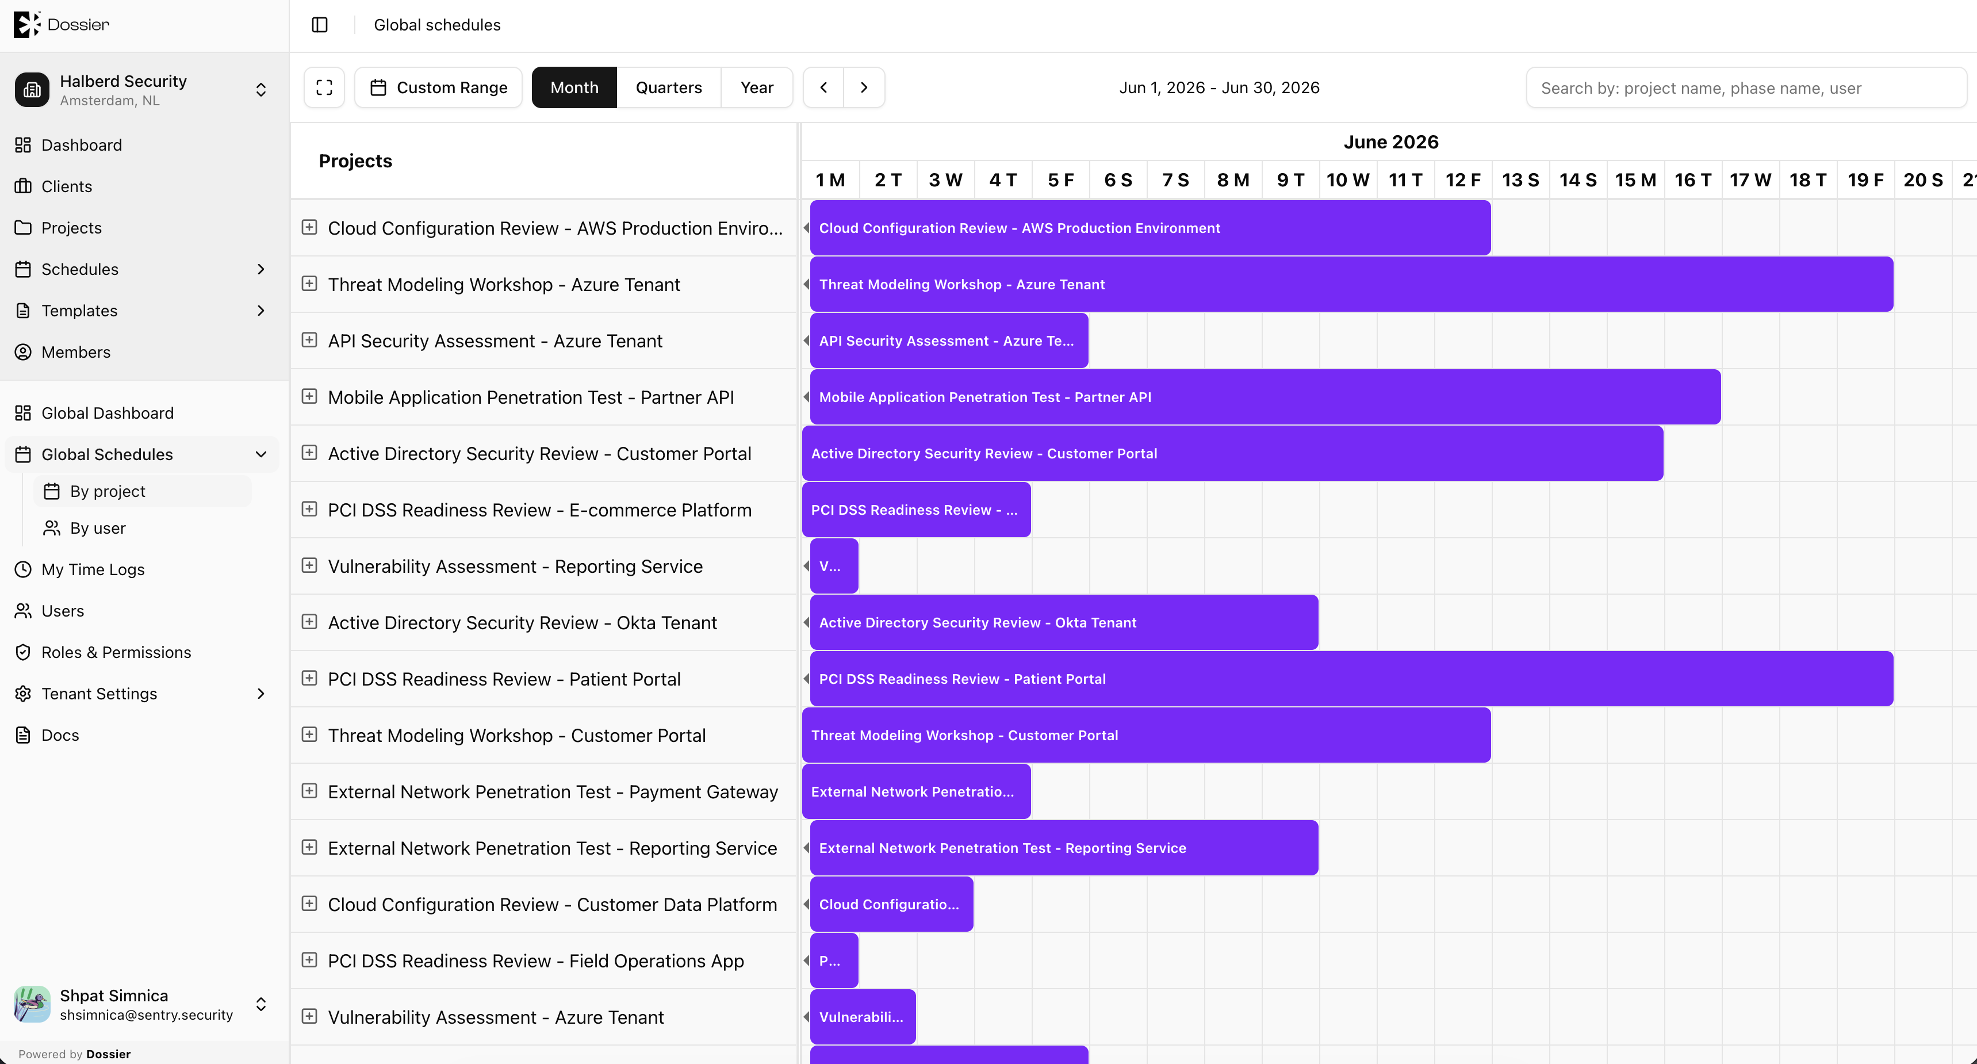Viewport: 1977px width, 1064px height.
Task: Expand Vulnerability Assessment Reporting Service row
Action: pos(309,566)
